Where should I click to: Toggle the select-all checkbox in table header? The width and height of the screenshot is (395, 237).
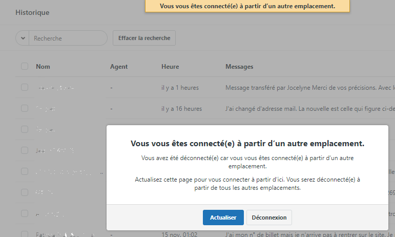point(25,67)
